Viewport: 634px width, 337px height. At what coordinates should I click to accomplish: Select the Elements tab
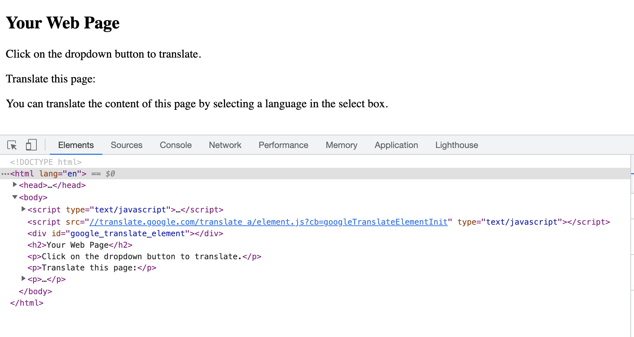click(x=76, y=145)
